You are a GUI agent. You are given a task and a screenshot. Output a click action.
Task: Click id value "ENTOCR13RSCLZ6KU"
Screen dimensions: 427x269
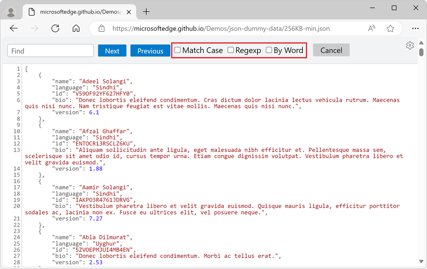click(102, 143)
